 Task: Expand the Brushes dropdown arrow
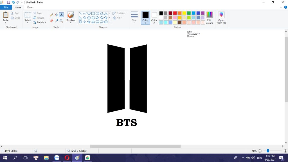(x=71, y=23)
